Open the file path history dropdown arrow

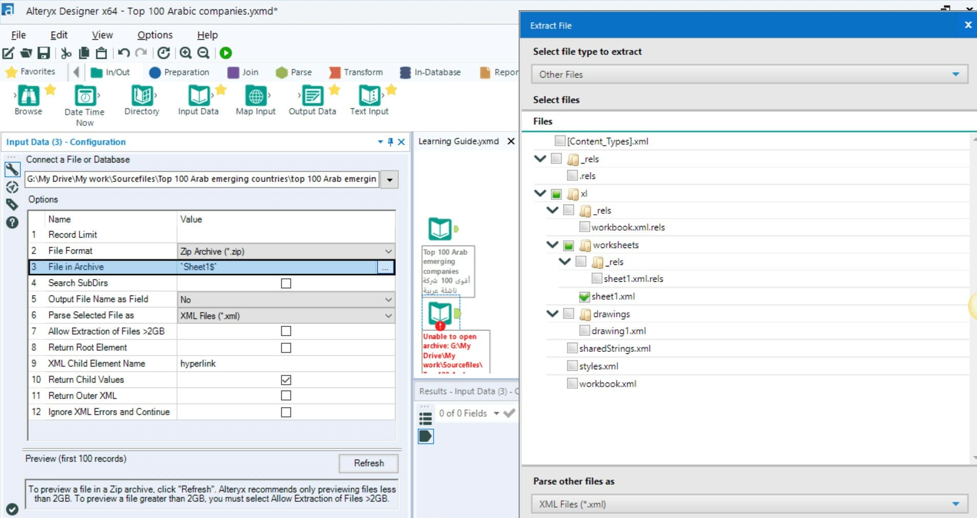tap(390, 179)
